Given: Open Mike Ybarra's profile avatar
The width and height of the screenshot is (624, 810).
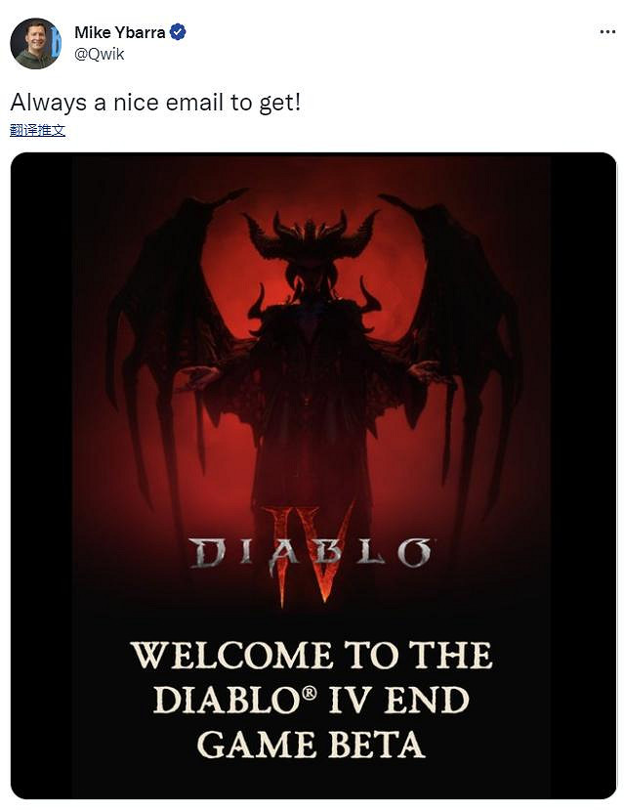Looking at the screenshot, I should [35, 43].
